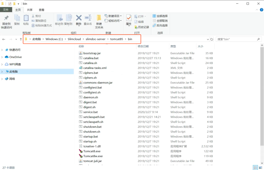Select the catalina-tasks.xml file
This screenshot has height=170, width=264.
point(95,68)
